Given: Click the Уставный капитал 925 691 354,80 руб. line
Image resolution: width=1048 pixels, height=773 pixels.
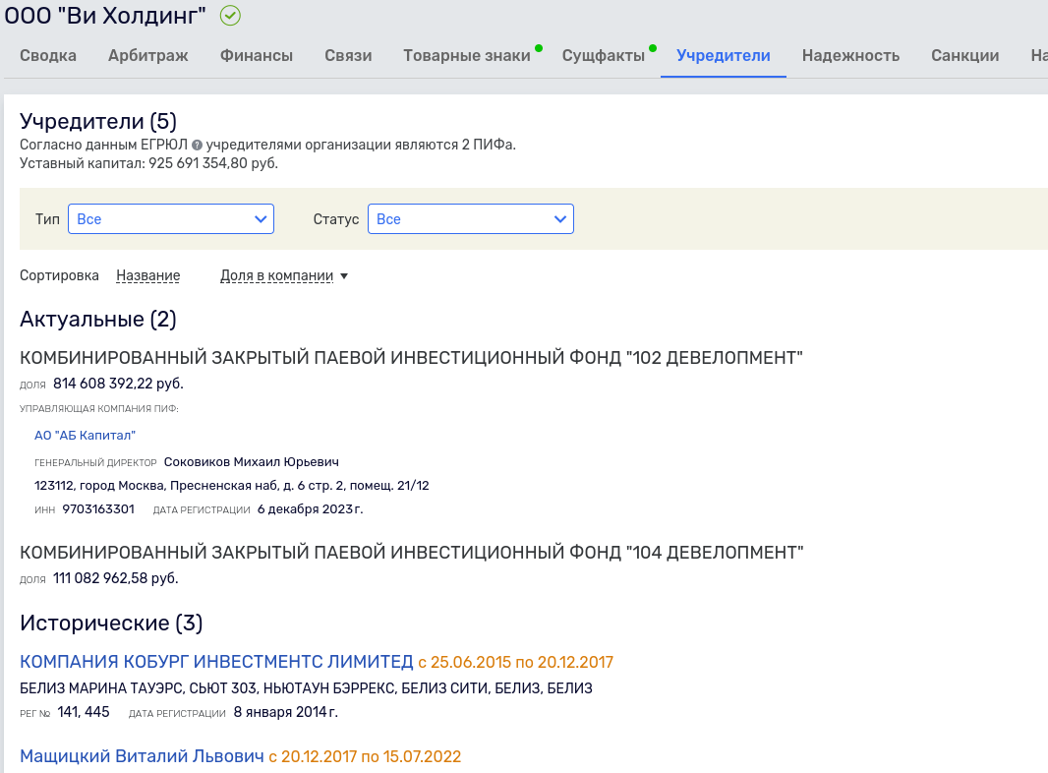Looking at the screenshot, I should (148, 164).
